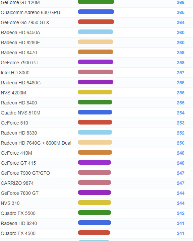The height and width of the screenshot is (241, 193).
Task: Click Quadro NVS 510M name
Action: (x=21, y=113)
